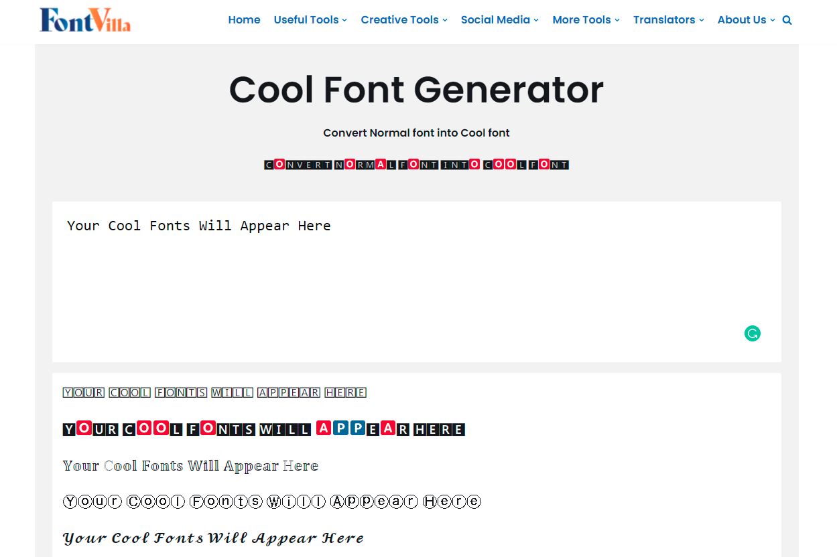The image size is (837, 557).
Task: Select the outlined serif font result
Action: (190, 466)
